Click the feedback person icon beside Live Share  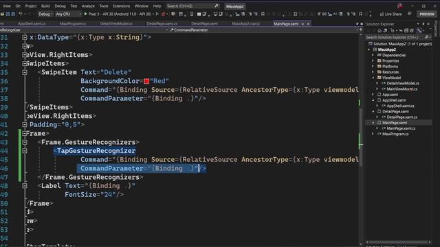[410, 14]
